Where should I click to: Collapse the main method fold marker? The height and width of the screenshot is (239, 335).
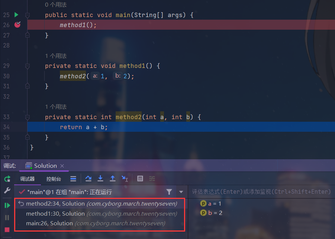(x=27, y=15)
